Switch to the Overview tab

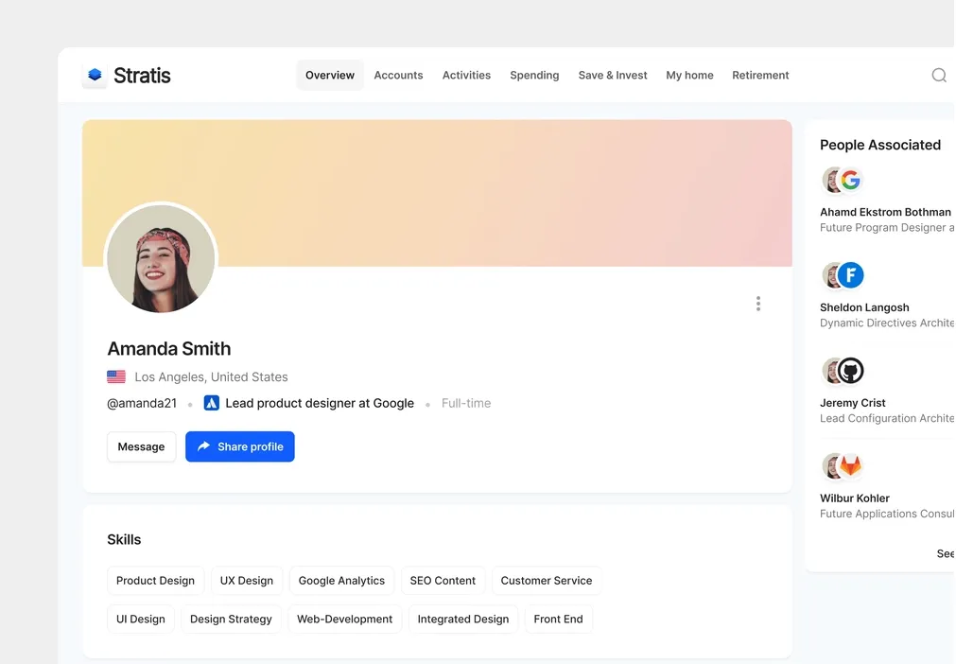[330, 75]
